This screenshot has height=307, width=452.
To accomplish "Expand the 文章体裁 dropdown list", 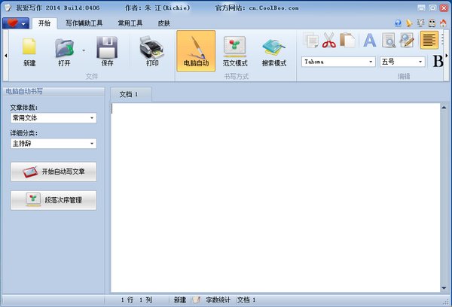I will [53, 118].
